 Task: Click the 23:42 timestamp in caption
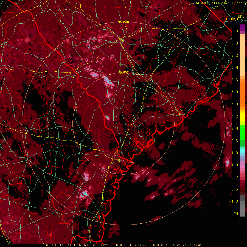tap(196, 245)
